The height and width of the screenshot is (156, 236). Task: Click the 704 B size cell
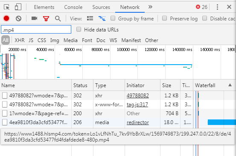[x=172, y=113]
